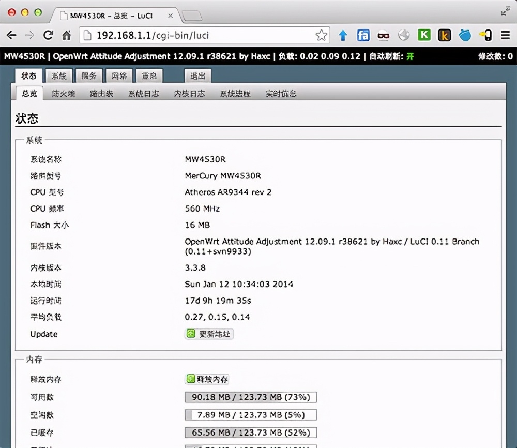The image size is (517, 448).
Task: Click the 可用数 memory usage bar
Action: (250, 397)
